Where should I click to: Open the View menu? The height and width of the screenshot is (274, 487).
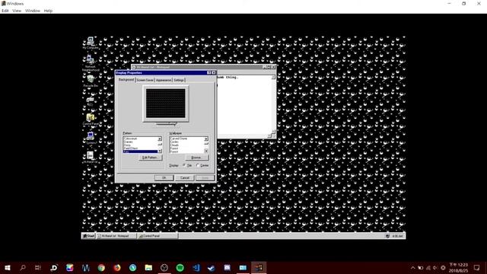17,11
